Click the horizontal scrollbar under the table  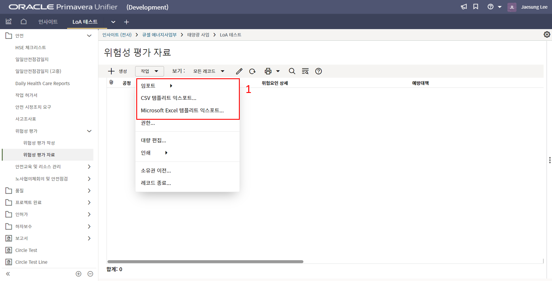click(205, 262)
